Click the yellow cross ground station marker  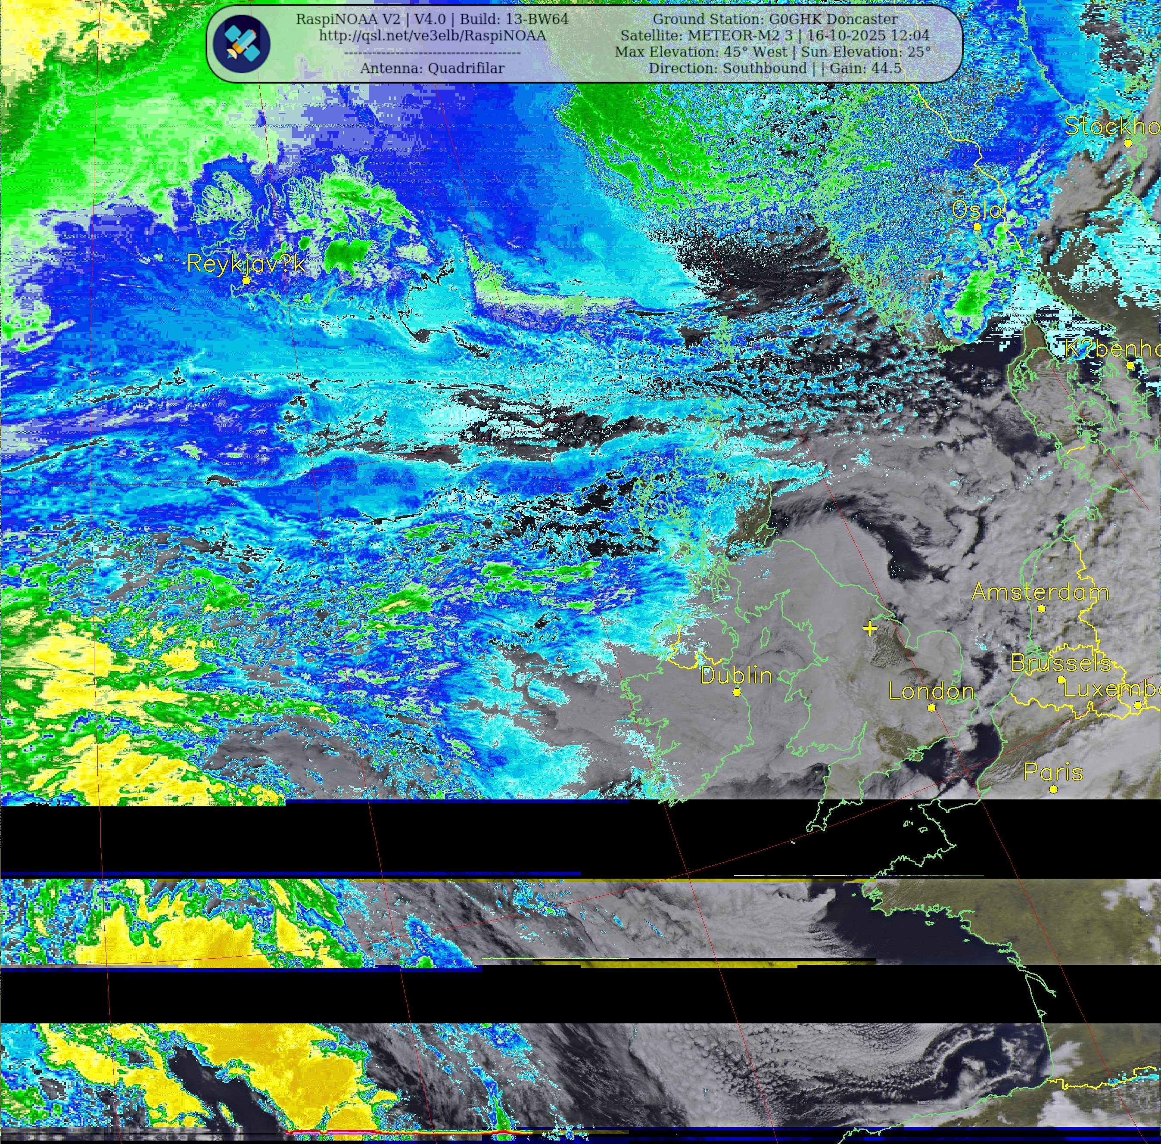click(x=869, y=628)
